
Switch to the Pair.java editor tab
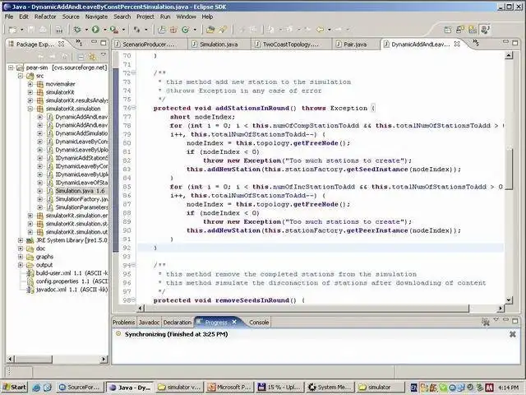pos(356,44)
